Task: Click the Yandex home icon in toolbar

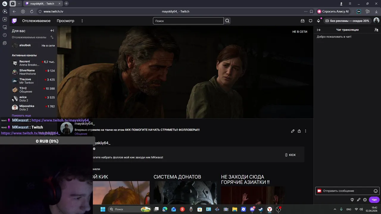Action: tap(23, 11)
